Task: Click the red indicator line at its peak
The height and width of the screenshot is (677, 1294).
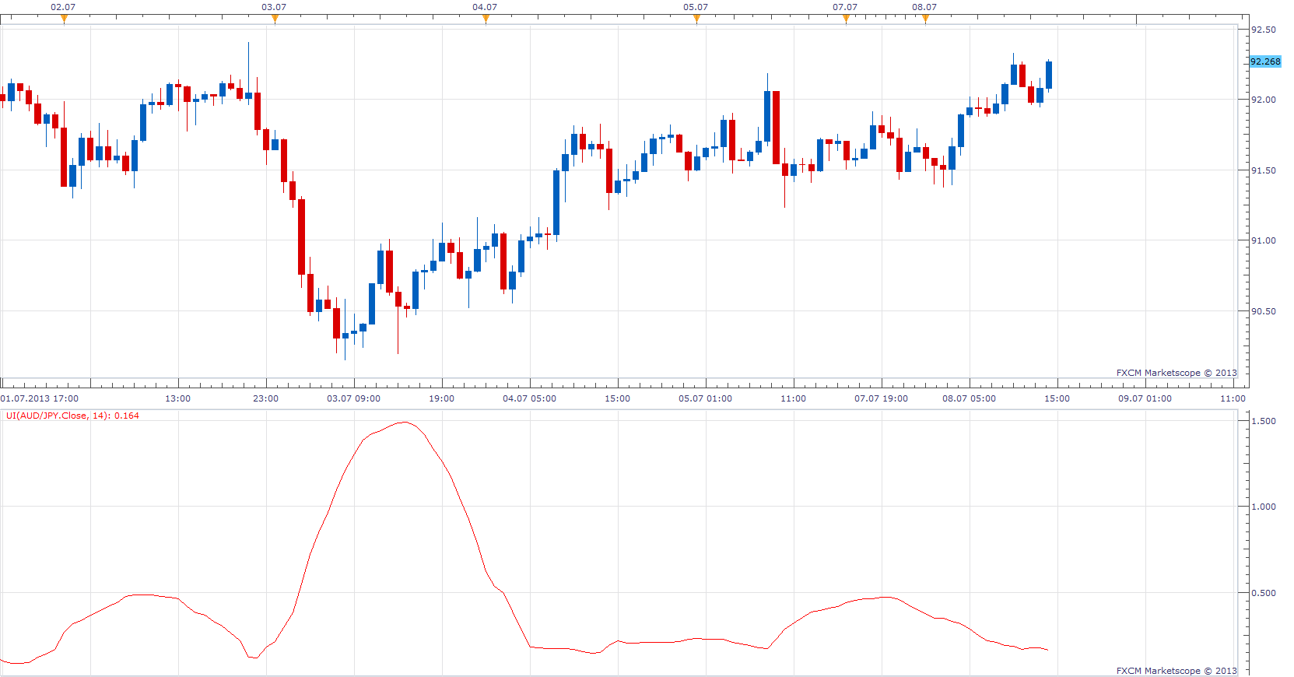Action: pos(405,423)
